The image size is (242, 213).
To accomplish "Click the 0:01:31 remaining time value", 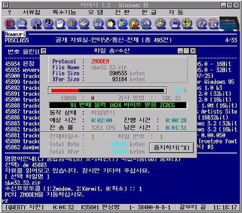I will [176, 128].
